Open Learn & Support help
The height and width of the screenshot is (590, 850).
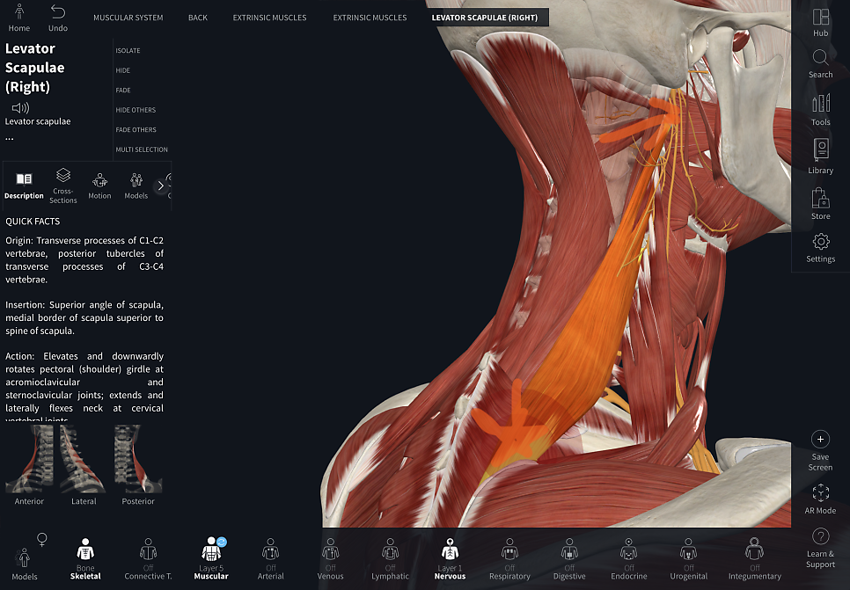[820, 549]
